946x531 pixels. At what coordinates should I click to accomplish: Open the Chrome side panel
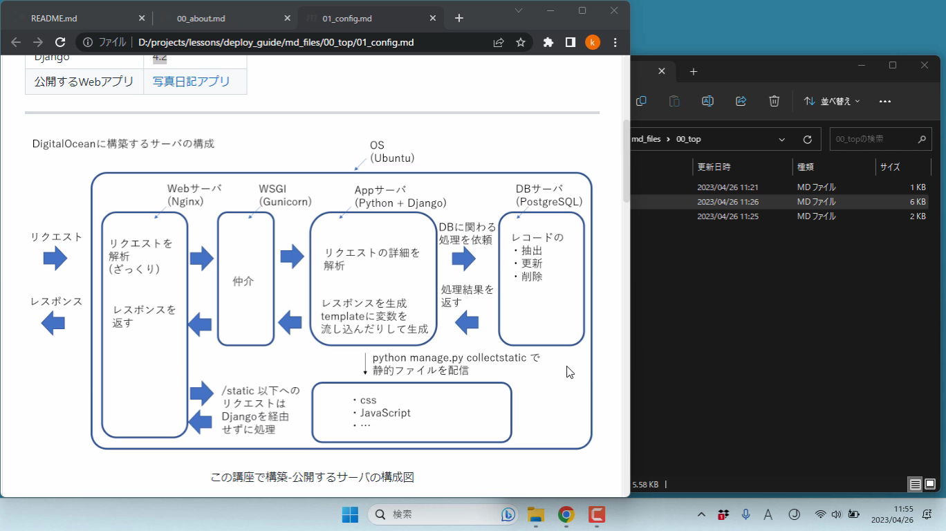(571, 42)
